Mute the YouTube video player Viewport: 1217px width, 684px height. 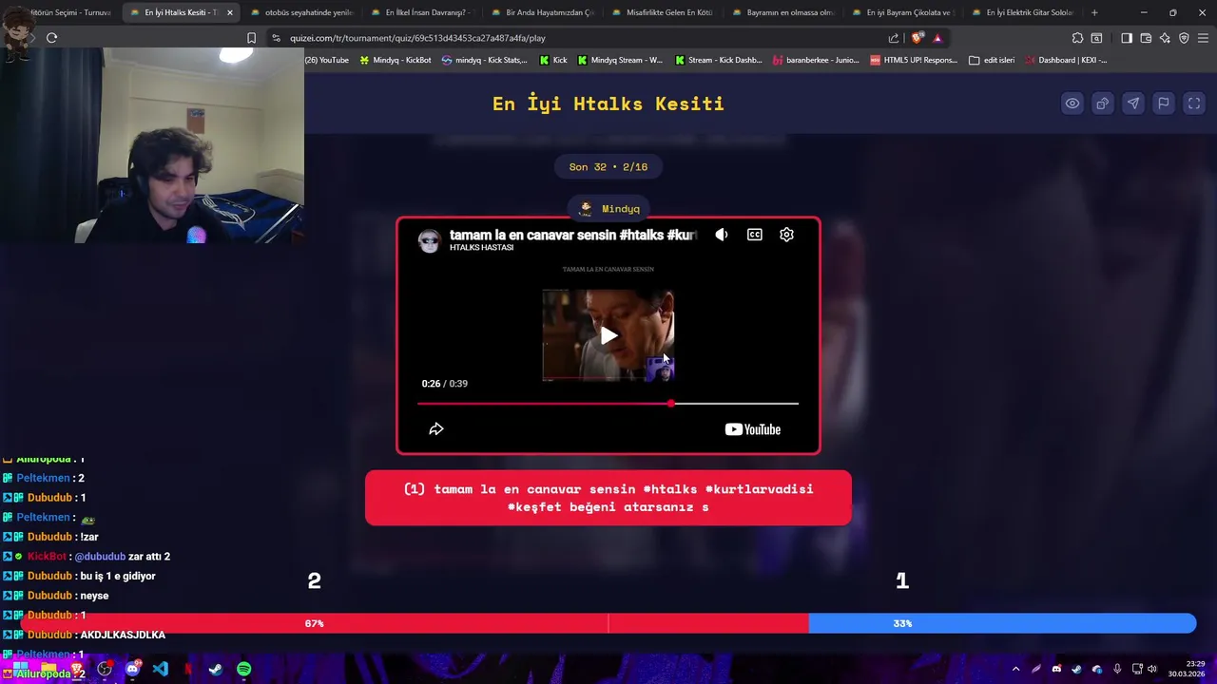pos(722,235)
